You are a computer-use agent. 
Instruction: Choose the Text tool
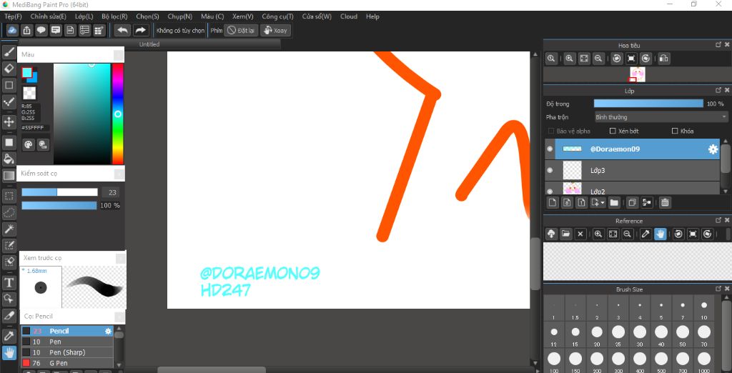(9, 283)
